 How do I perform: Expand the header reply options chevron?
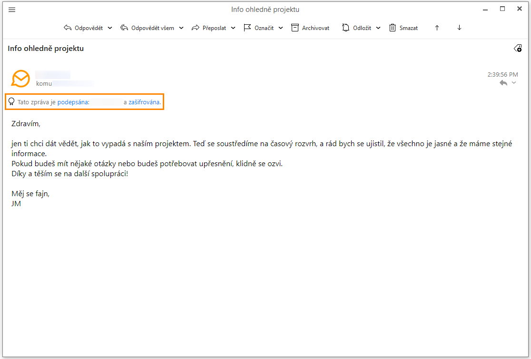514,83
